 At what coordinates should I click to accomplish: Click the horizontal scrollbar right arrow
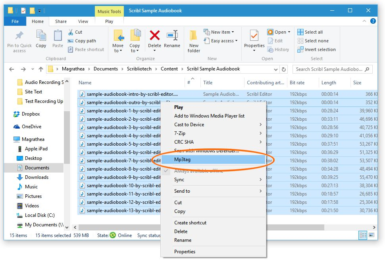click(x=374, y=228)
